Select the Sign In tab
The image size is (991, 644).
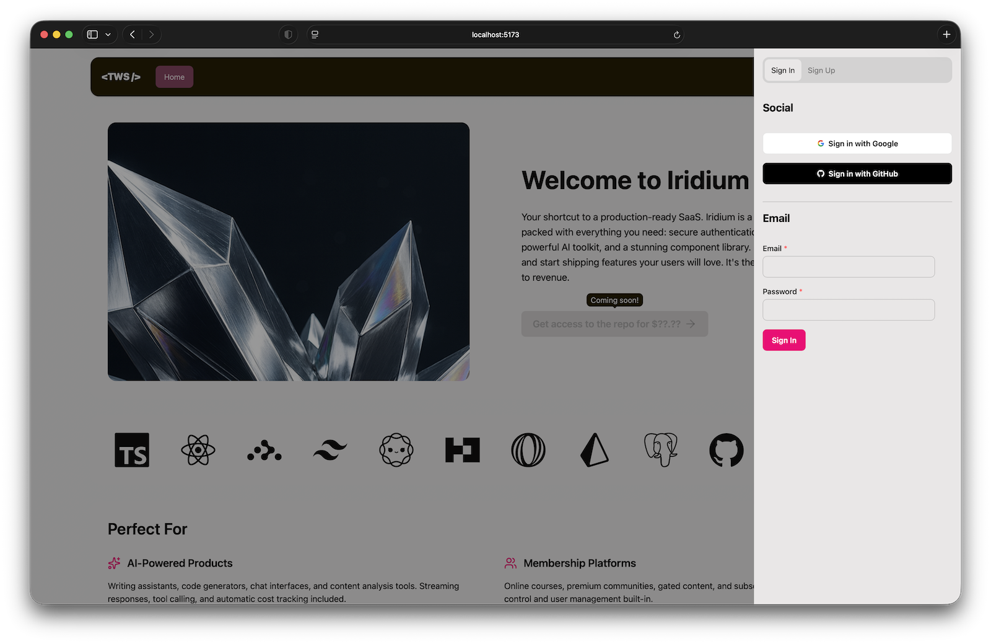(783, 70)
